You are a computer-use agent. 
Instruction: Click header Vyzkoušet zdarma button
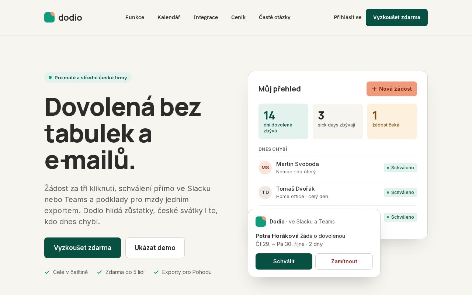[397, 17]
